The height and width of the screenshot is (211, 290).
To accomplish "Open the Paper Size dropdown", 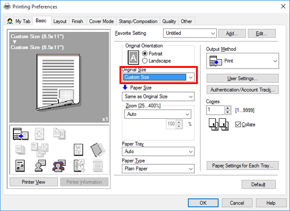I will (158, 96).
